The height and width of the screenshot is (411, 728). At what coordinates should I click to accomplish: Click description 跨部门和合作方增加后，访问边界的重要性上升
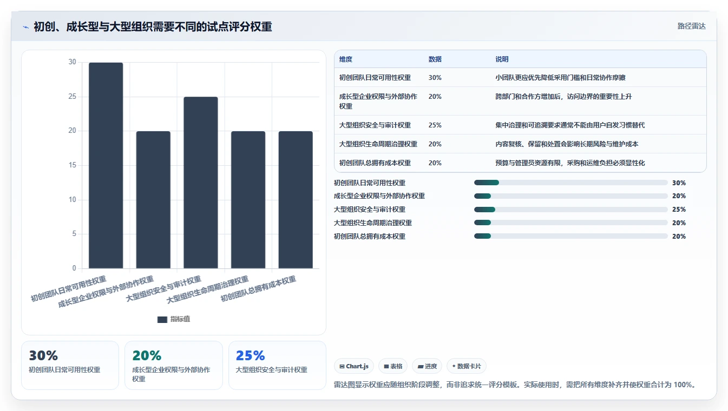[x=563, y=97]
